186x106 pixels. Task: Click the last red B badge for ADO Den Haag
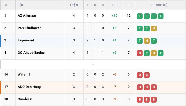pyautogui.click(x=154, y=87)
